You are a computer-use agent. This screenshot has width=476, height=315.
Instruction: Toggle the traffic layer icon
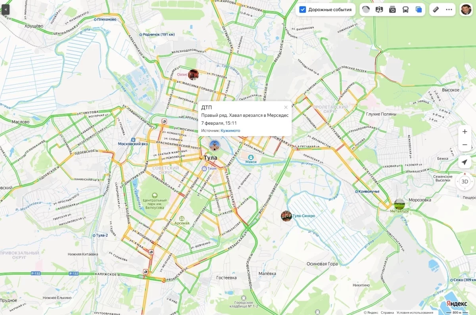click(366, 9)
